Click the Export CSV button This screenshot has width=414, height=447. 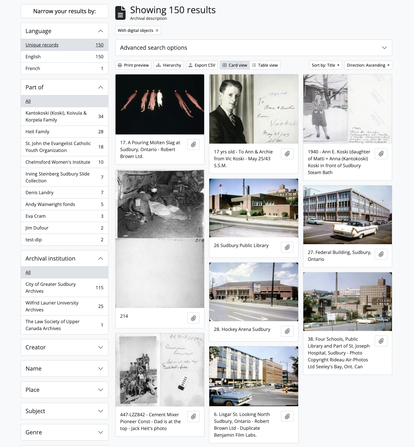(202, 65)
